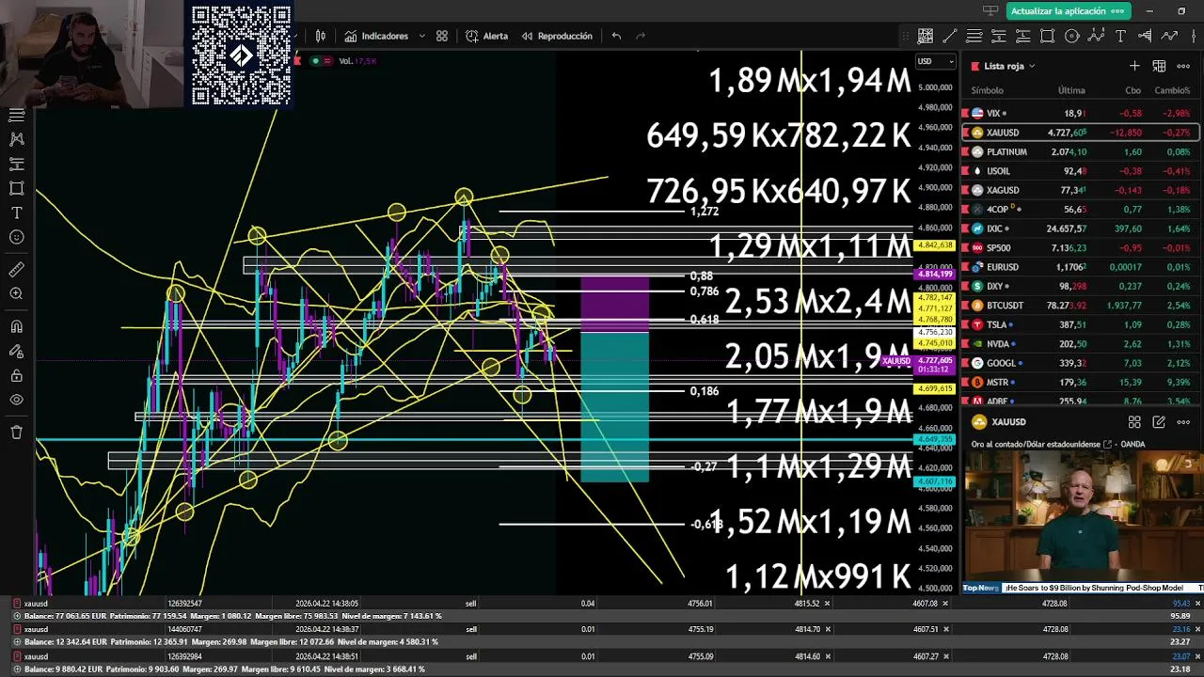Open the emoji icons tool in sidebar
This screenshot has width=1204, height=677.
coord(16,237)
